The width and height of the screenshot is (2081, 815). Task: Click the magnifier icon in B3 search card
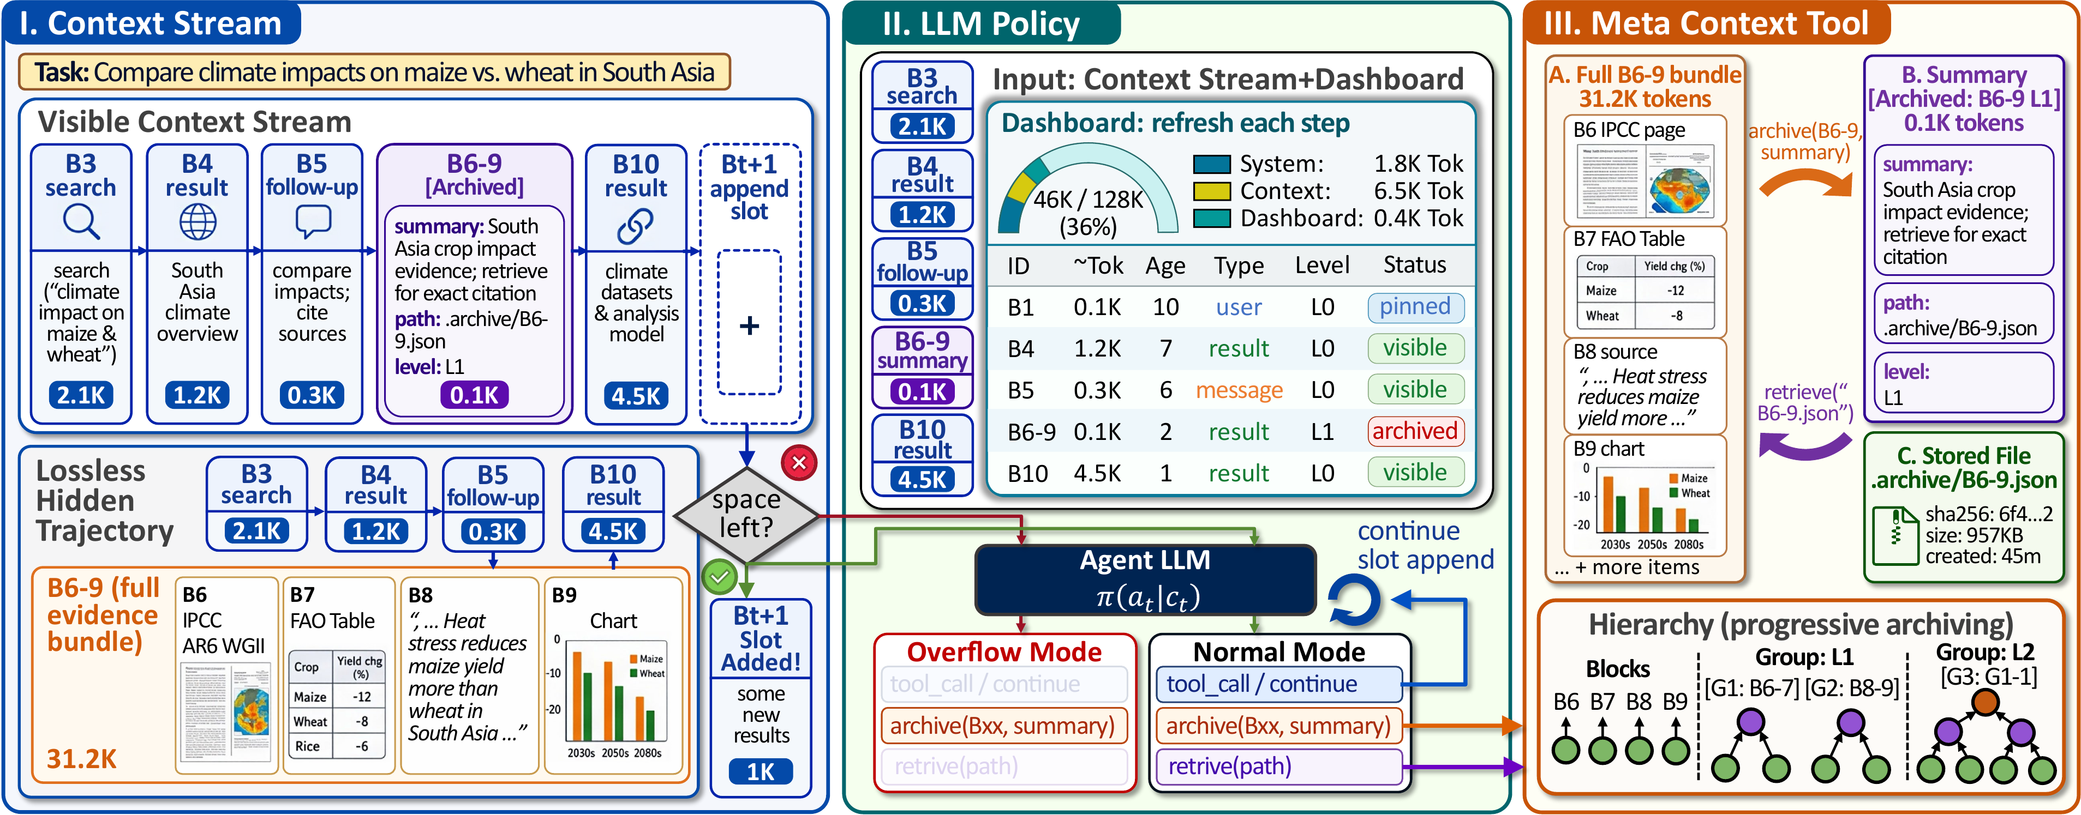point(82,222)
